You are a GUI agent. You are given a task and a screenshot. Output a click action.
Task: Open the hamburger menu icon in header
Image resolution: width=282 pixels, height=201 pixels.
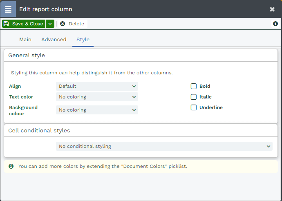pyautogui.click(x=8, y=9)
